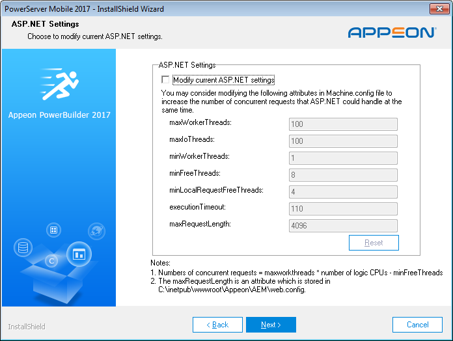Click the web.config path text
This screenshot has width=453, height=341.
pyautogui.click(x=232, y=290)
